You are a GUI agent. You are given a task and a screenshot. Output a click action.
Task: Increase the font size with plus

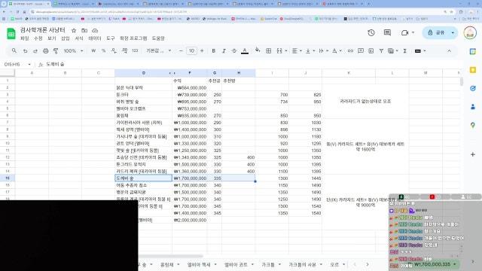point(202,51)
